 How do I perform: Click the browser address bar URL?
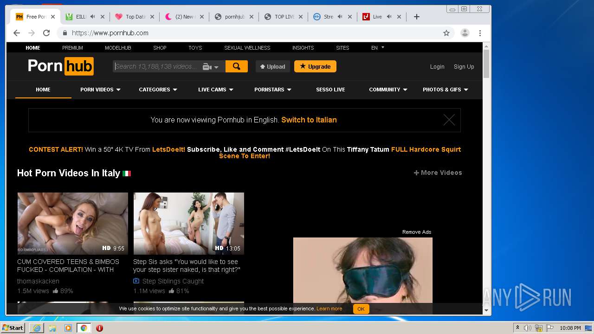tap(110, 33)
